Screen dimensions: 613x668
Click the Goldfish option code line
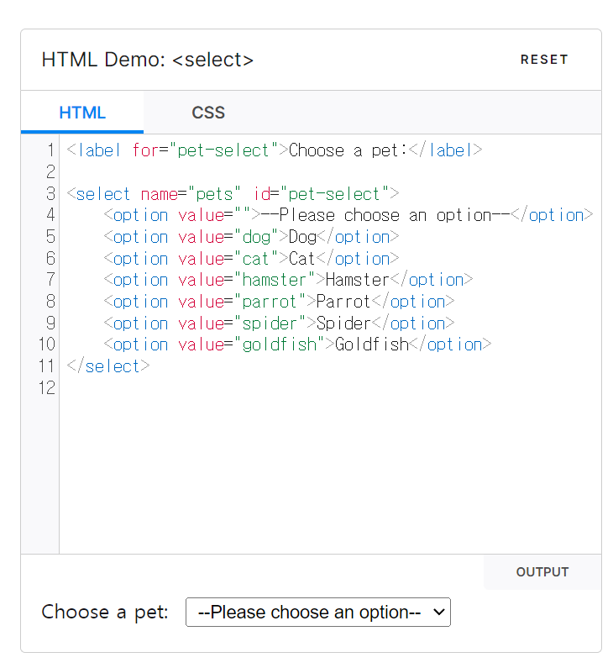coord(297,345)
